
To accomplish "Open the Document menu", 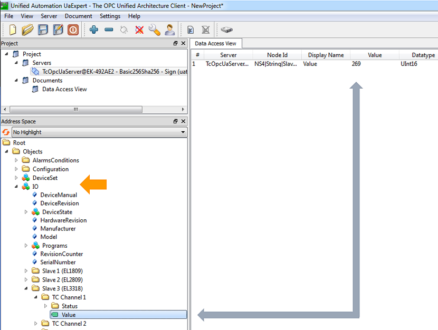I will tap(78, 16).
